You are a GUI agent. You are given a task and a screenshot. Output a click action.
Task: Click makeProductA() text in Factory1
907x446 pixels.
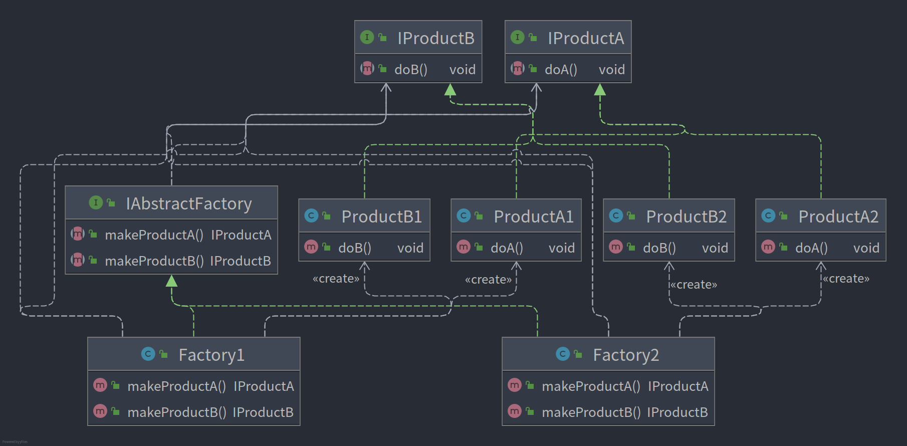click(x=177, y=386)
